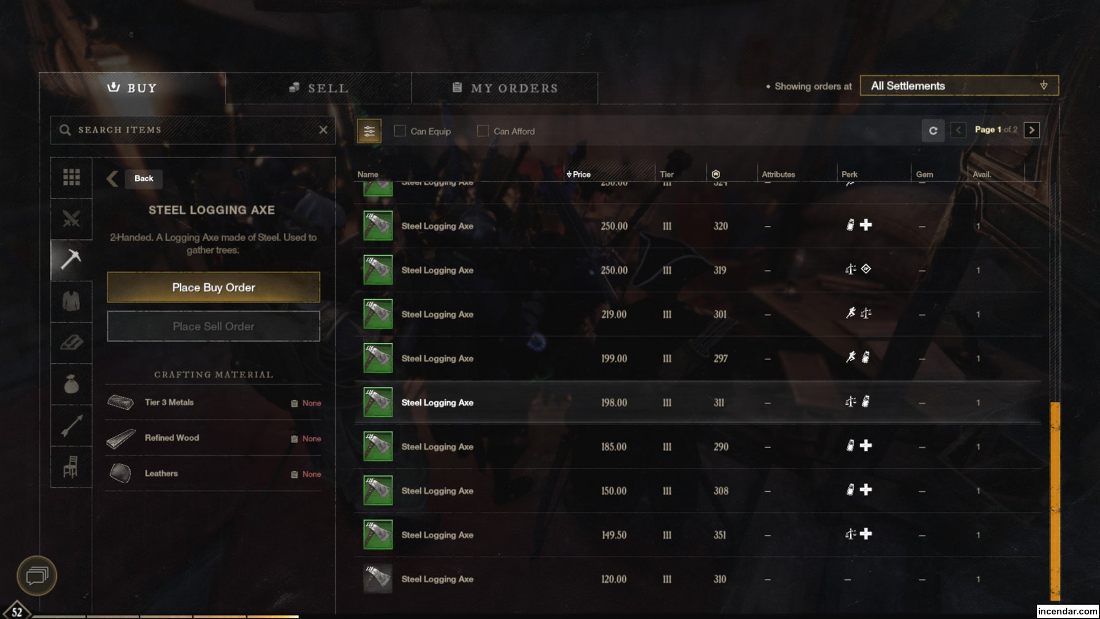Viewport: 1100px width, 619px height.
Task: Switch to the Sell tab
Action: click(x=319, y=88)
